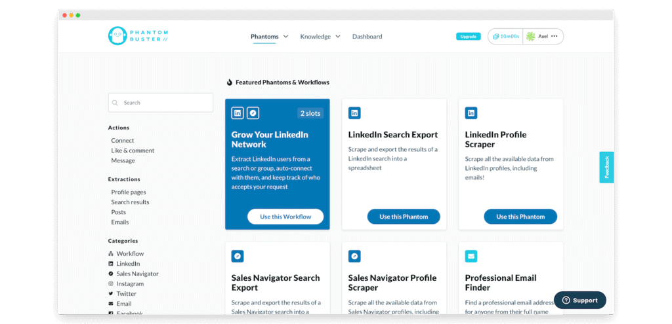672x324 pixels.
Task: Click the 2 slots badge
Action: click(310, 113)
